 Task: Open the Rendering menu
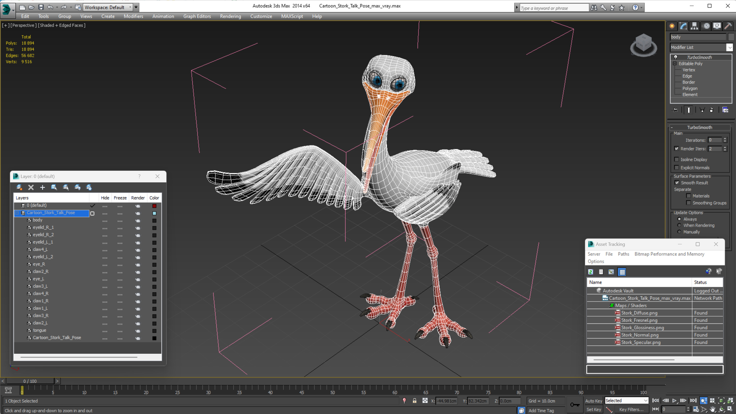click(230, 16)
